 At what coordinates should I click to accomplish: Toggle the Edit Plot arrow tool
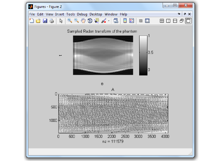pos(61,21)
